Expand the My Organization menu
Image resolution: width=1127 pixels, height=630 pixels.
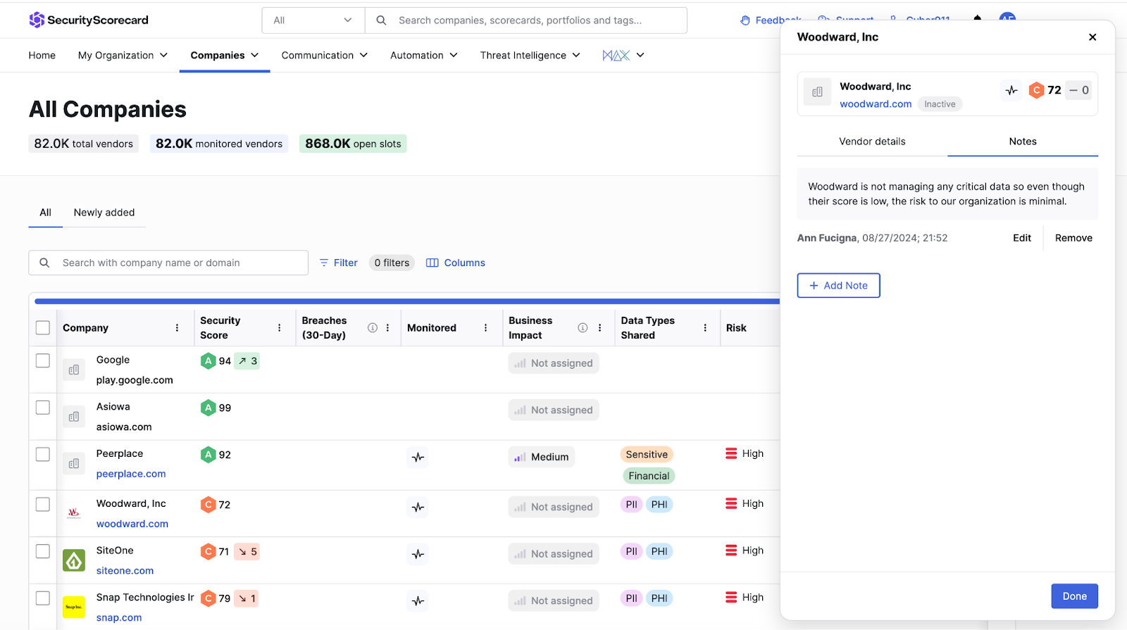click(123, 55)
